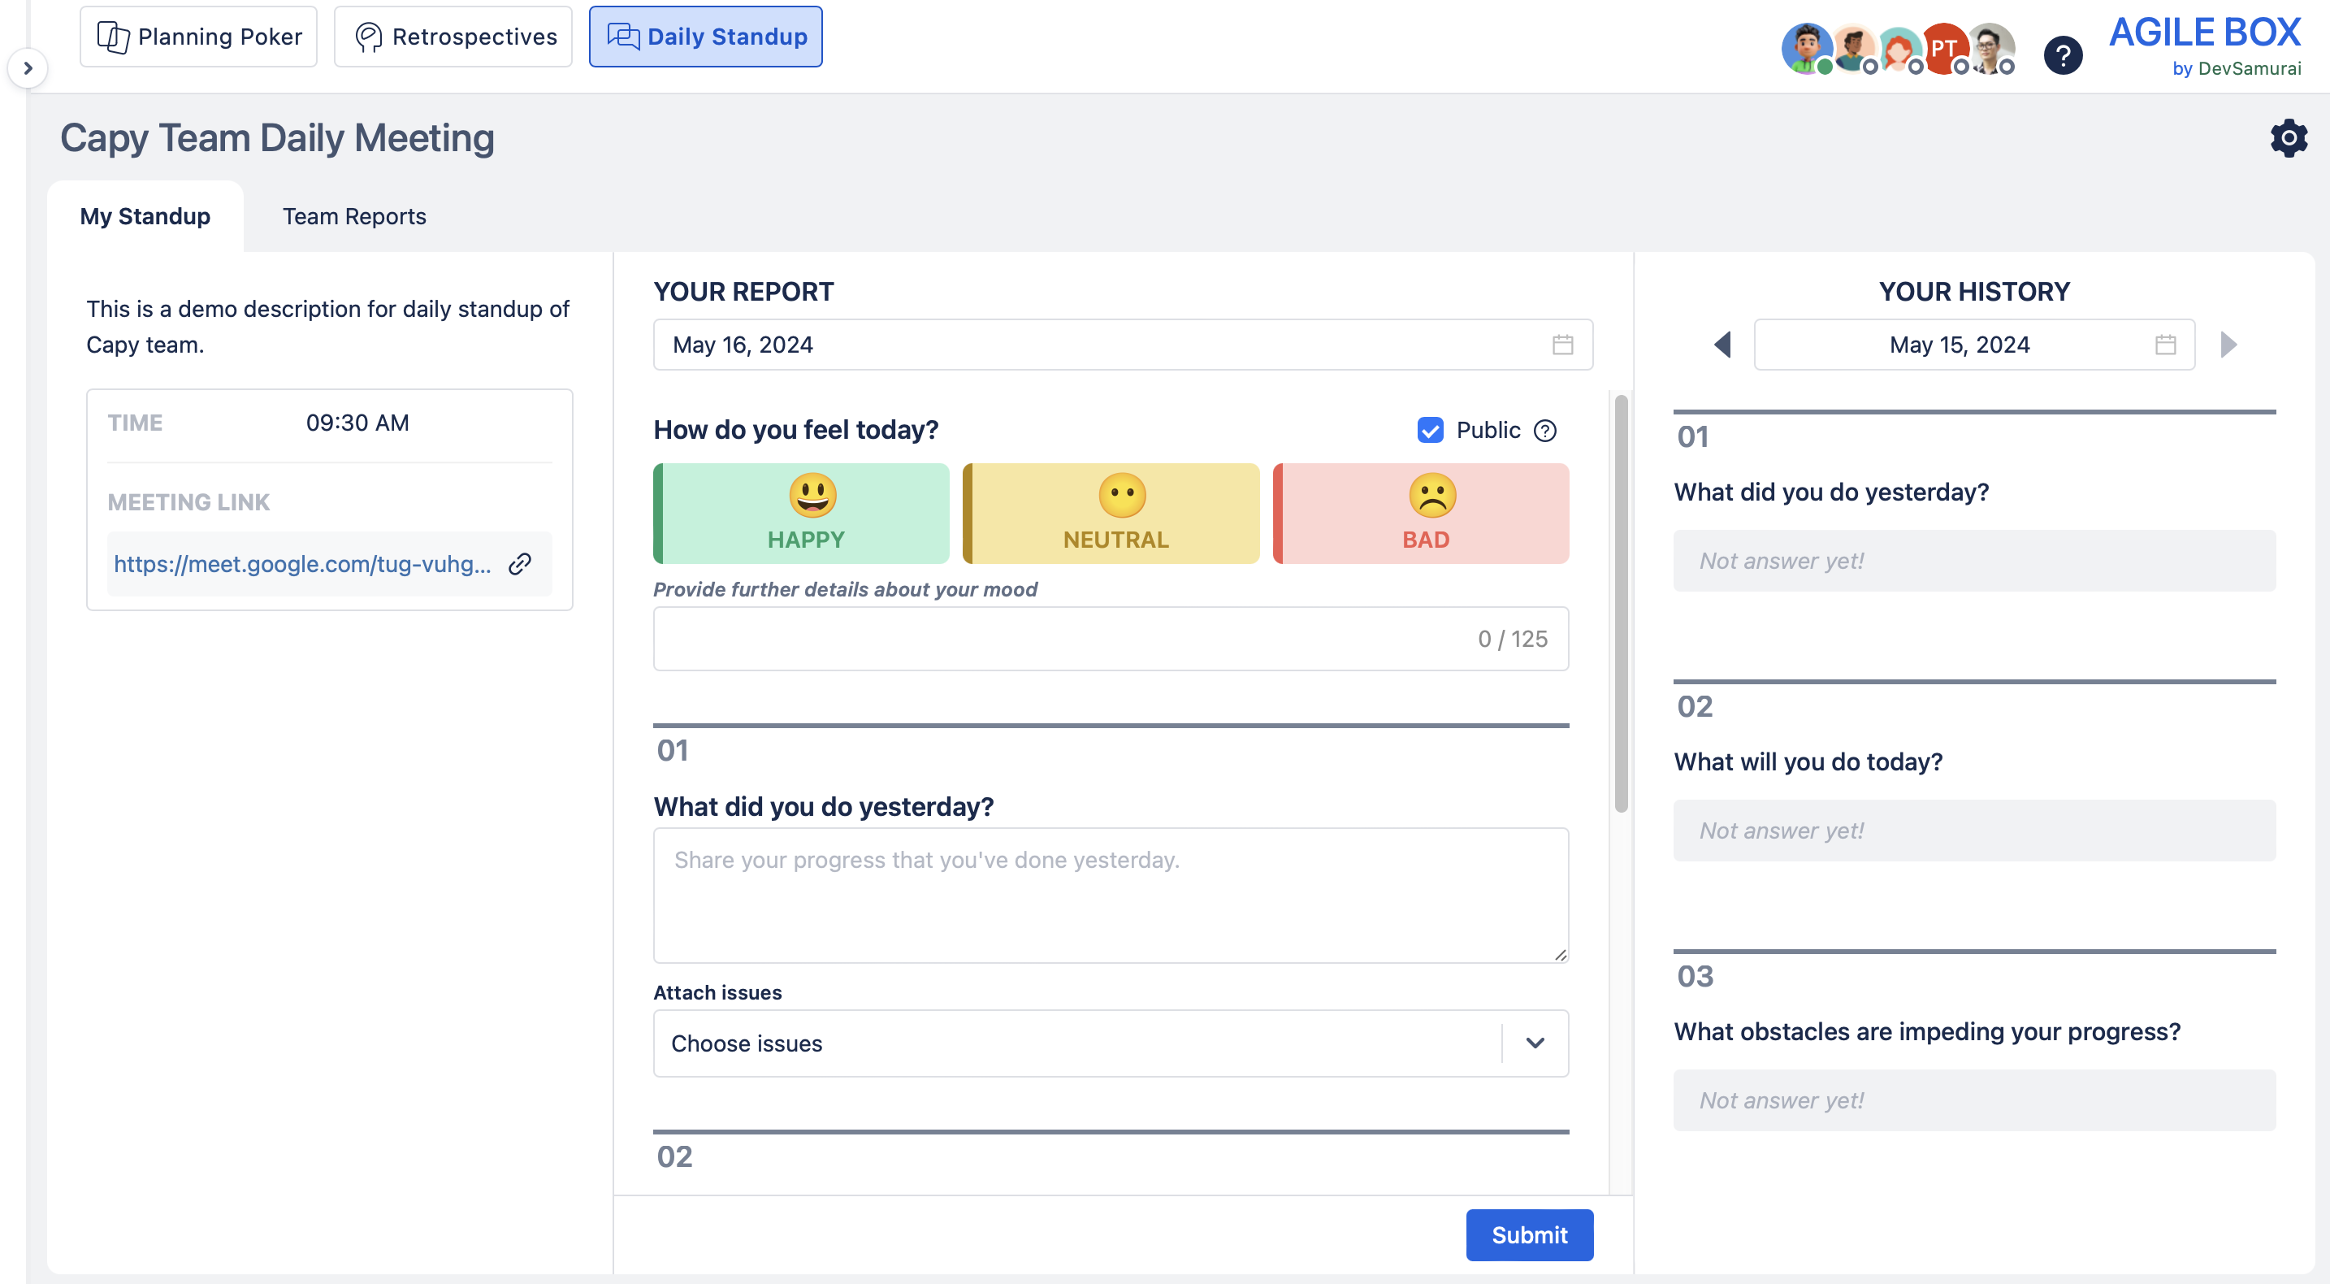Click the May 15, 2024 history date field
The width and height of the screenshot is (2330, 1284).
[x=1973, y=345]
